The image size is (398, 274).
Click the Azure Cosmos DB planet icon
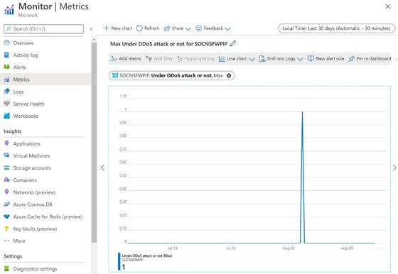tap(7, 204)
